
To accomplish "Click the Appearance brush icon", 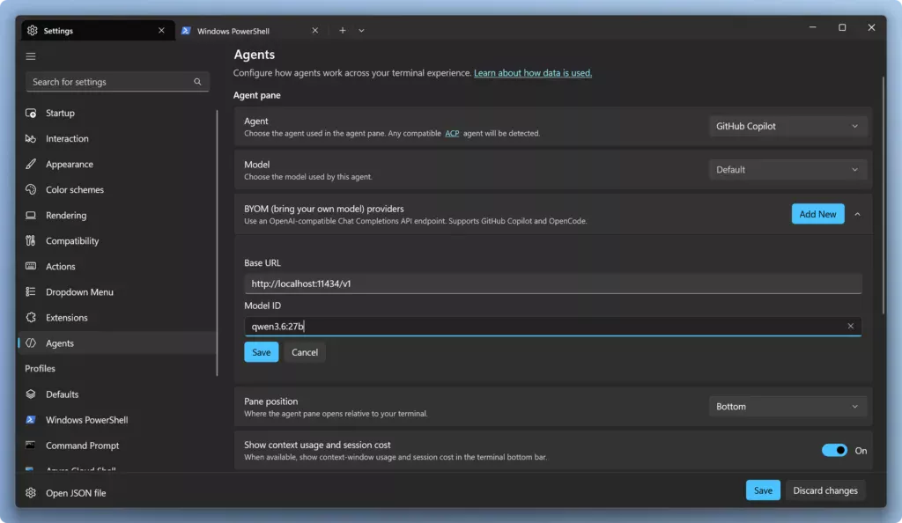I will (31, 165).
